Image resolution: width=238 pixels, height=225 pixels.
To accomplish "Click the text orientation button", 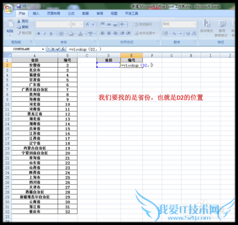I will point(122,24).
